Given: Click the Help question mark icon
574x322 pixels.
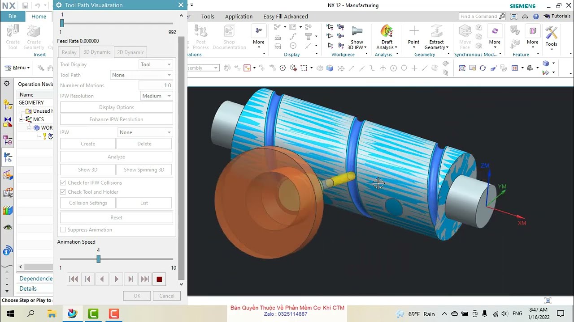Looking at the screenshot, I should [x=536, y=17].
